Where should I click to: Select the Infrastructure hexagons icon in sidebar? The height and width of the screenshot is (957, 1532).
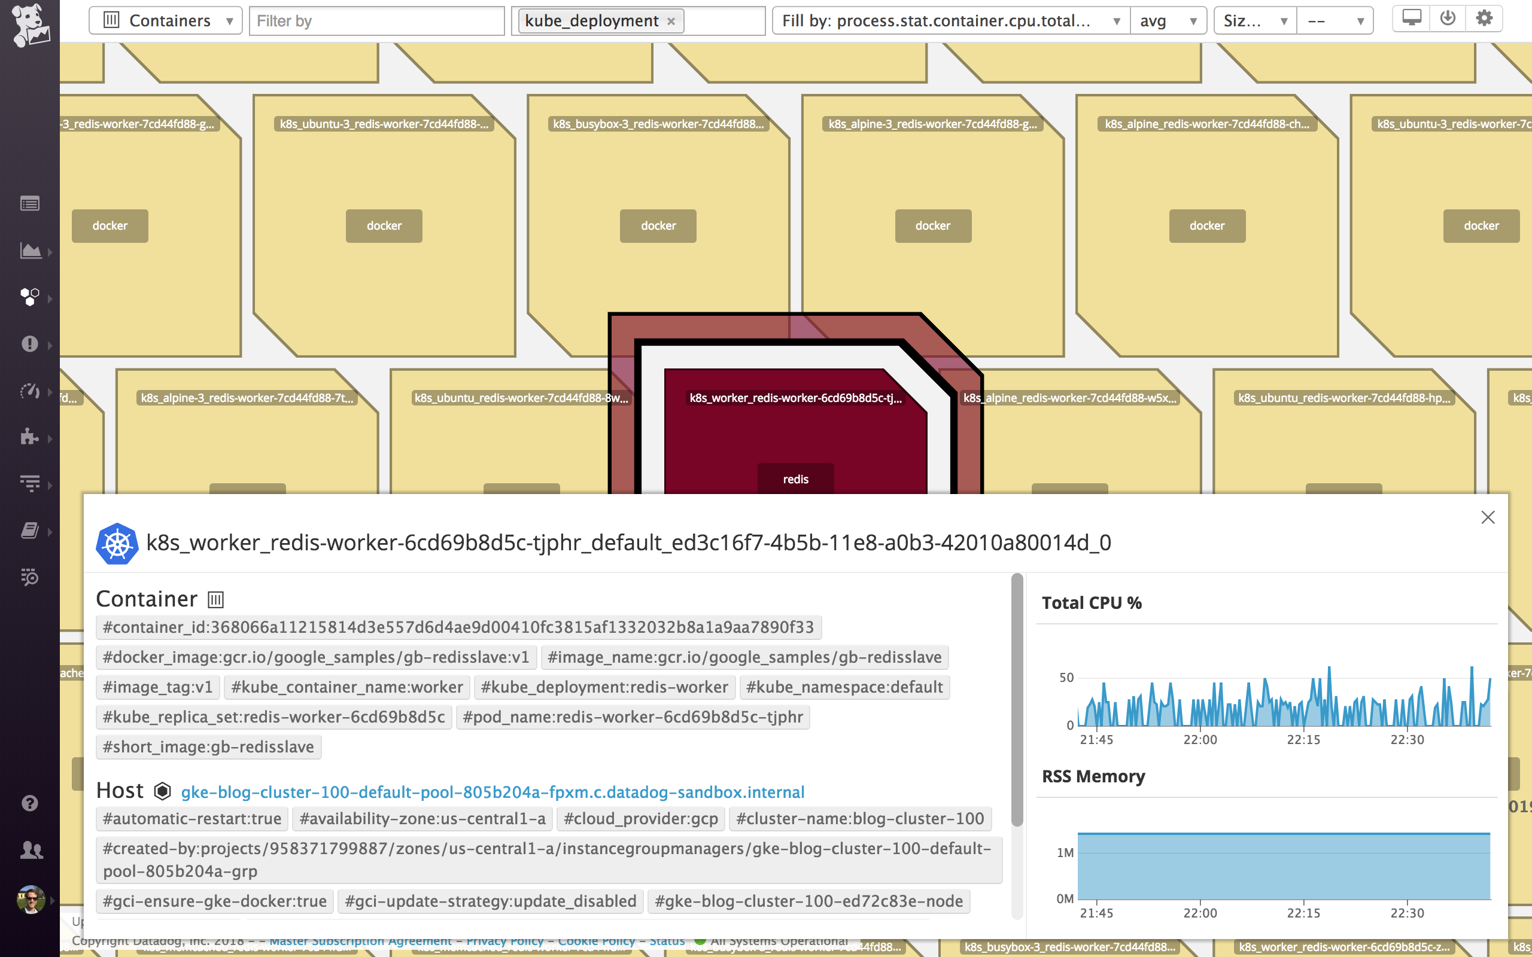pos(30,297)
